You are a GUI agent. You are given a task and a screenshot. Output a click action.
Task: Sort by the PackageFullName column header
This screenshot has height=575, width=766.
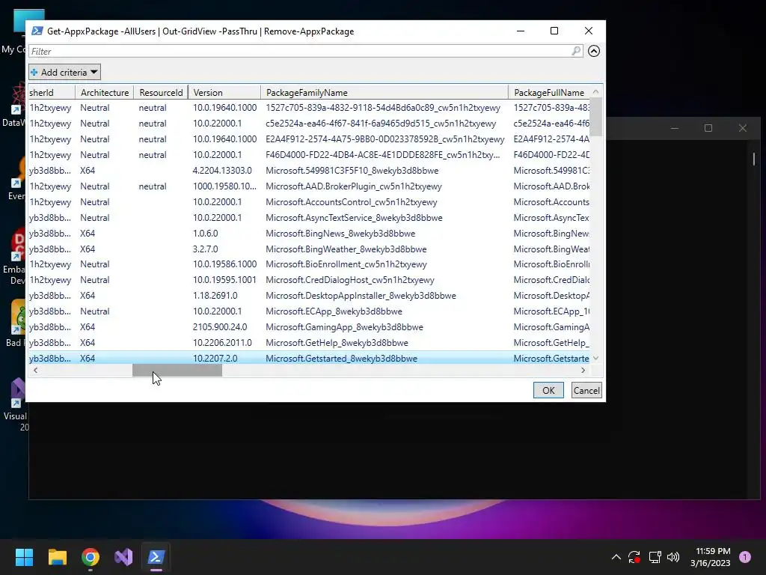point(549,92)
